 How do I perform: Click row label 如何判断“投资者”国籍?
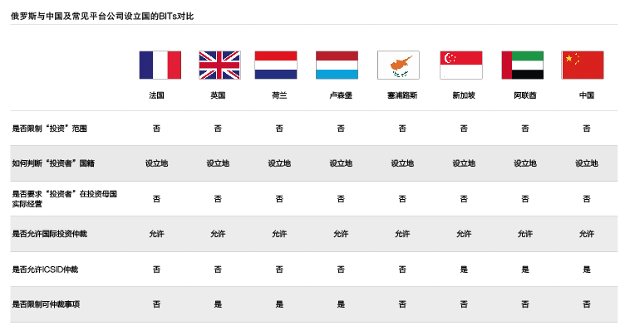tap(53, 163)
